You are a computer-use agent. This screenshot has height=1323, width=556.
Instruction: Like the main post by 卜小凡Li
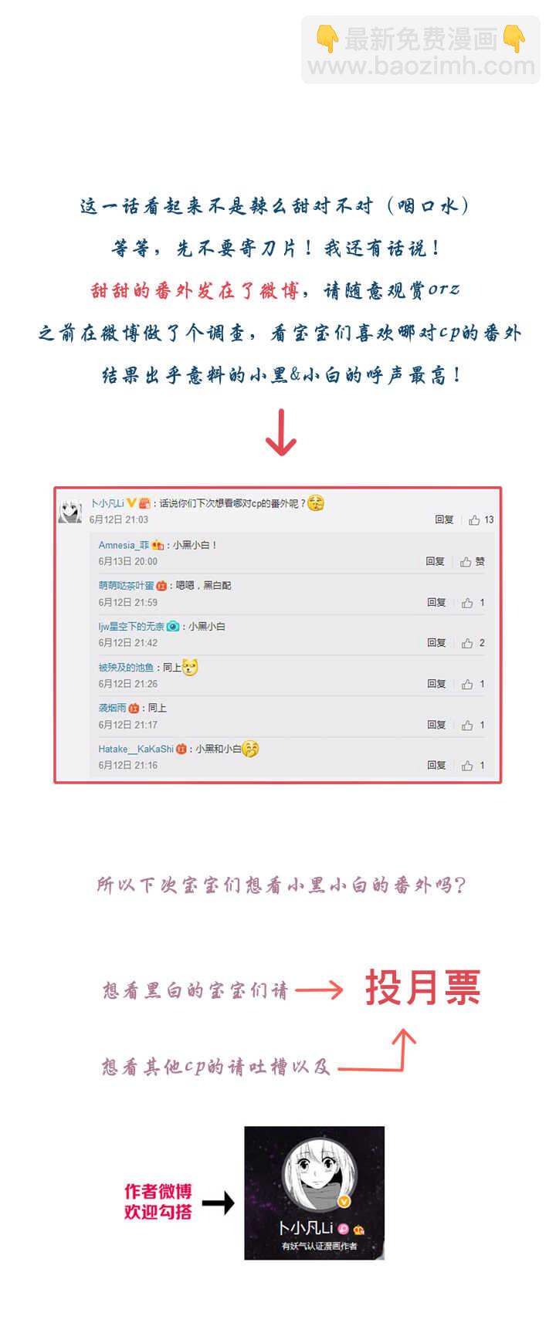click(474, 520)
